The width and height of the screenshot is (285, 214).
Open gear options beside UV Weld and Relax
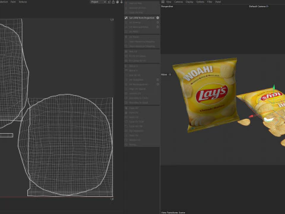click(158, 27)
